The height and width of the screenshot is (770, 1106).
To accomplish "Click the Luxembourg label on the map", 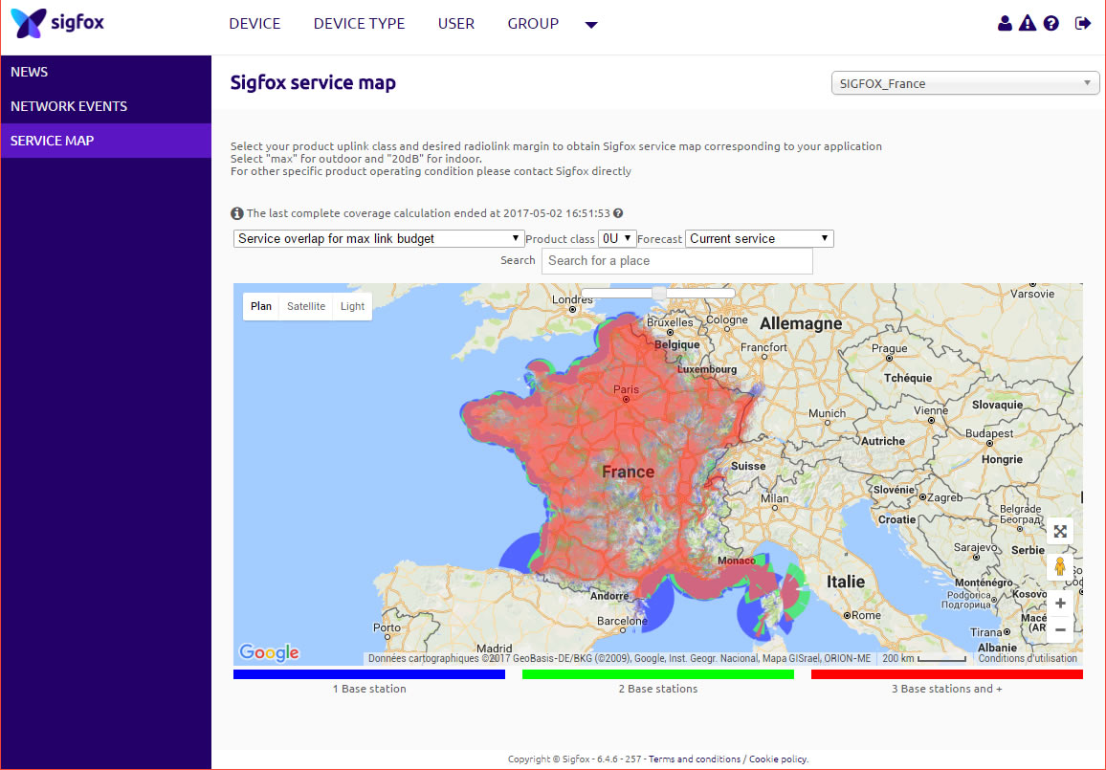I will tap(707, 369).
